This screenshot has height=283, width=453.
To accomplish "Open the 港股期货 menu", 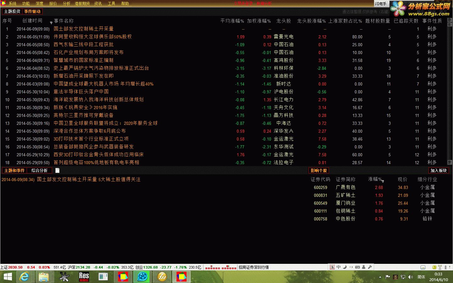I will coord(82,3).
